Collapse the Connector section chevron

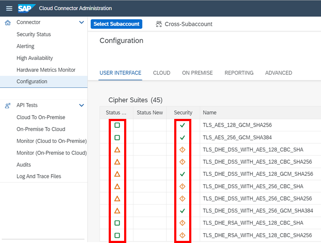click(81, 22)
